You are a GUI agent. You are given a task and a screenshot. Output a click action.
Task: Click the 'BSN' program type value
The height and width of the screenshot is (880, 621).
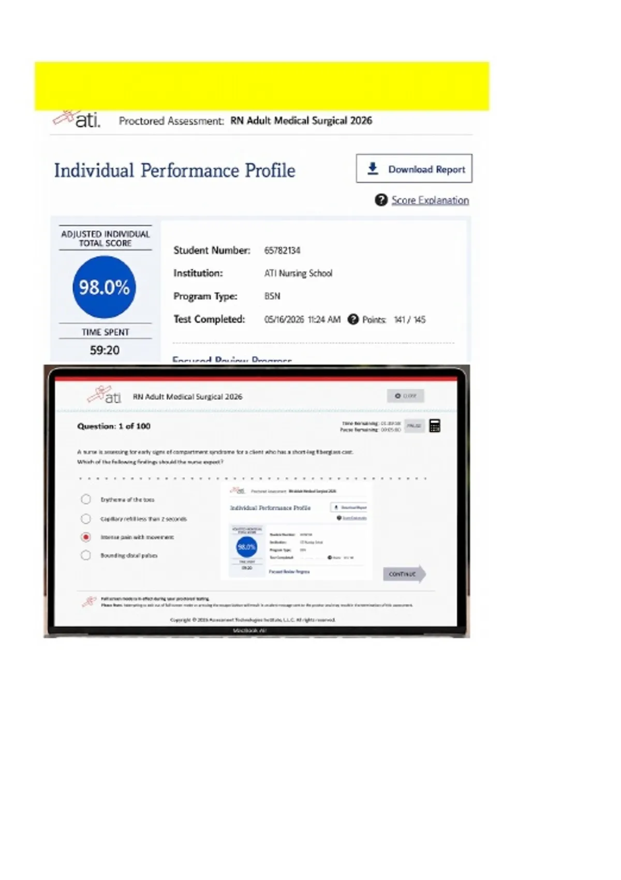(272, 296)
